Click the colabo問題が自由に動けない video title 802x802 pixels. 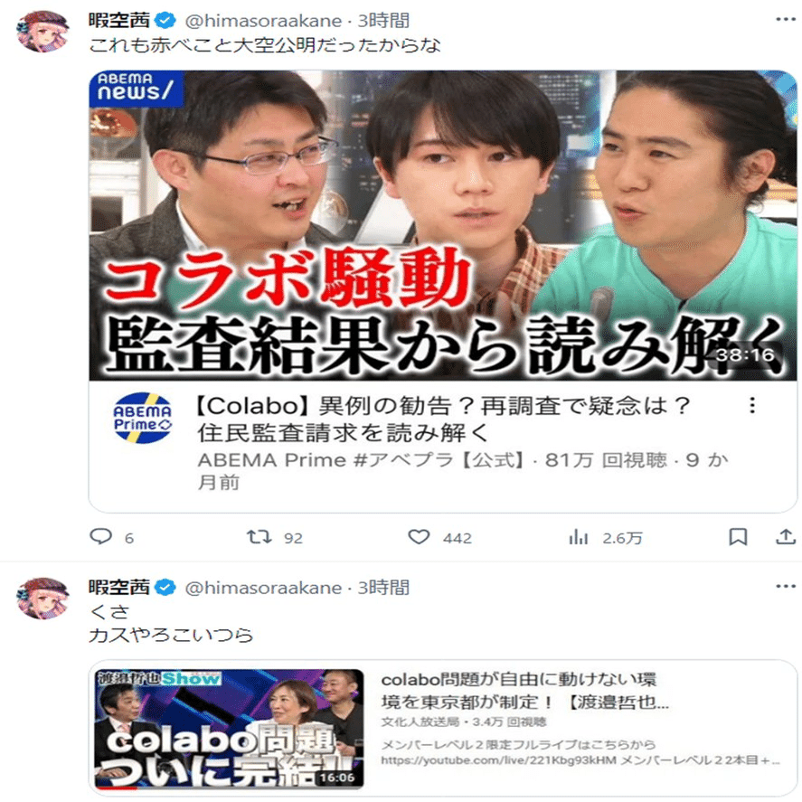point(524,691)
